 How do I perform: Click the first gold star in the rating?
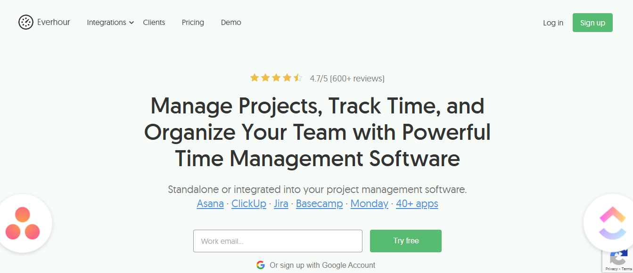click(255, 77)
